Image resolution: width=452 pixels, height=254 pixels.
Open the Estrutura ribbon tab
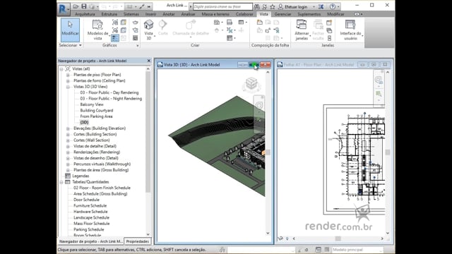pos(109,14)
